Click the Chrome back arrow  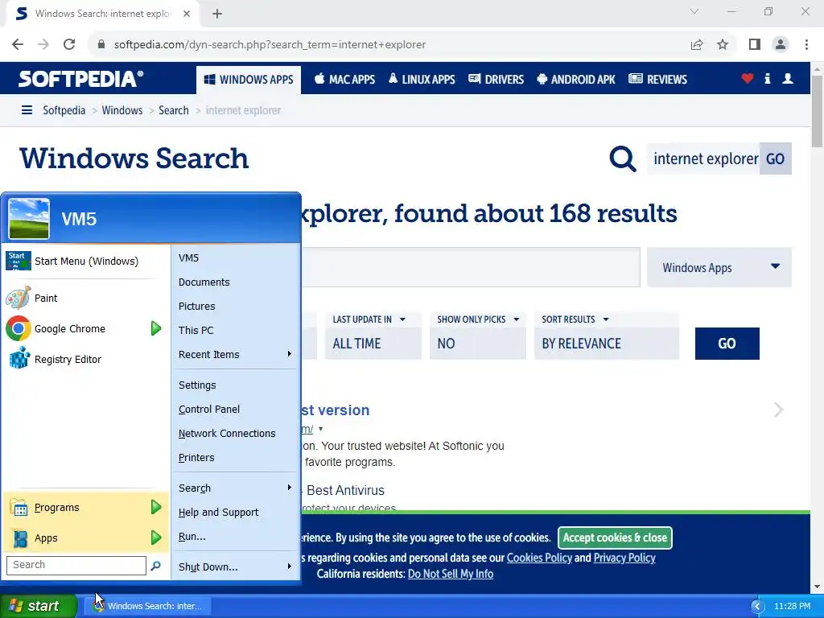(18, 44)
